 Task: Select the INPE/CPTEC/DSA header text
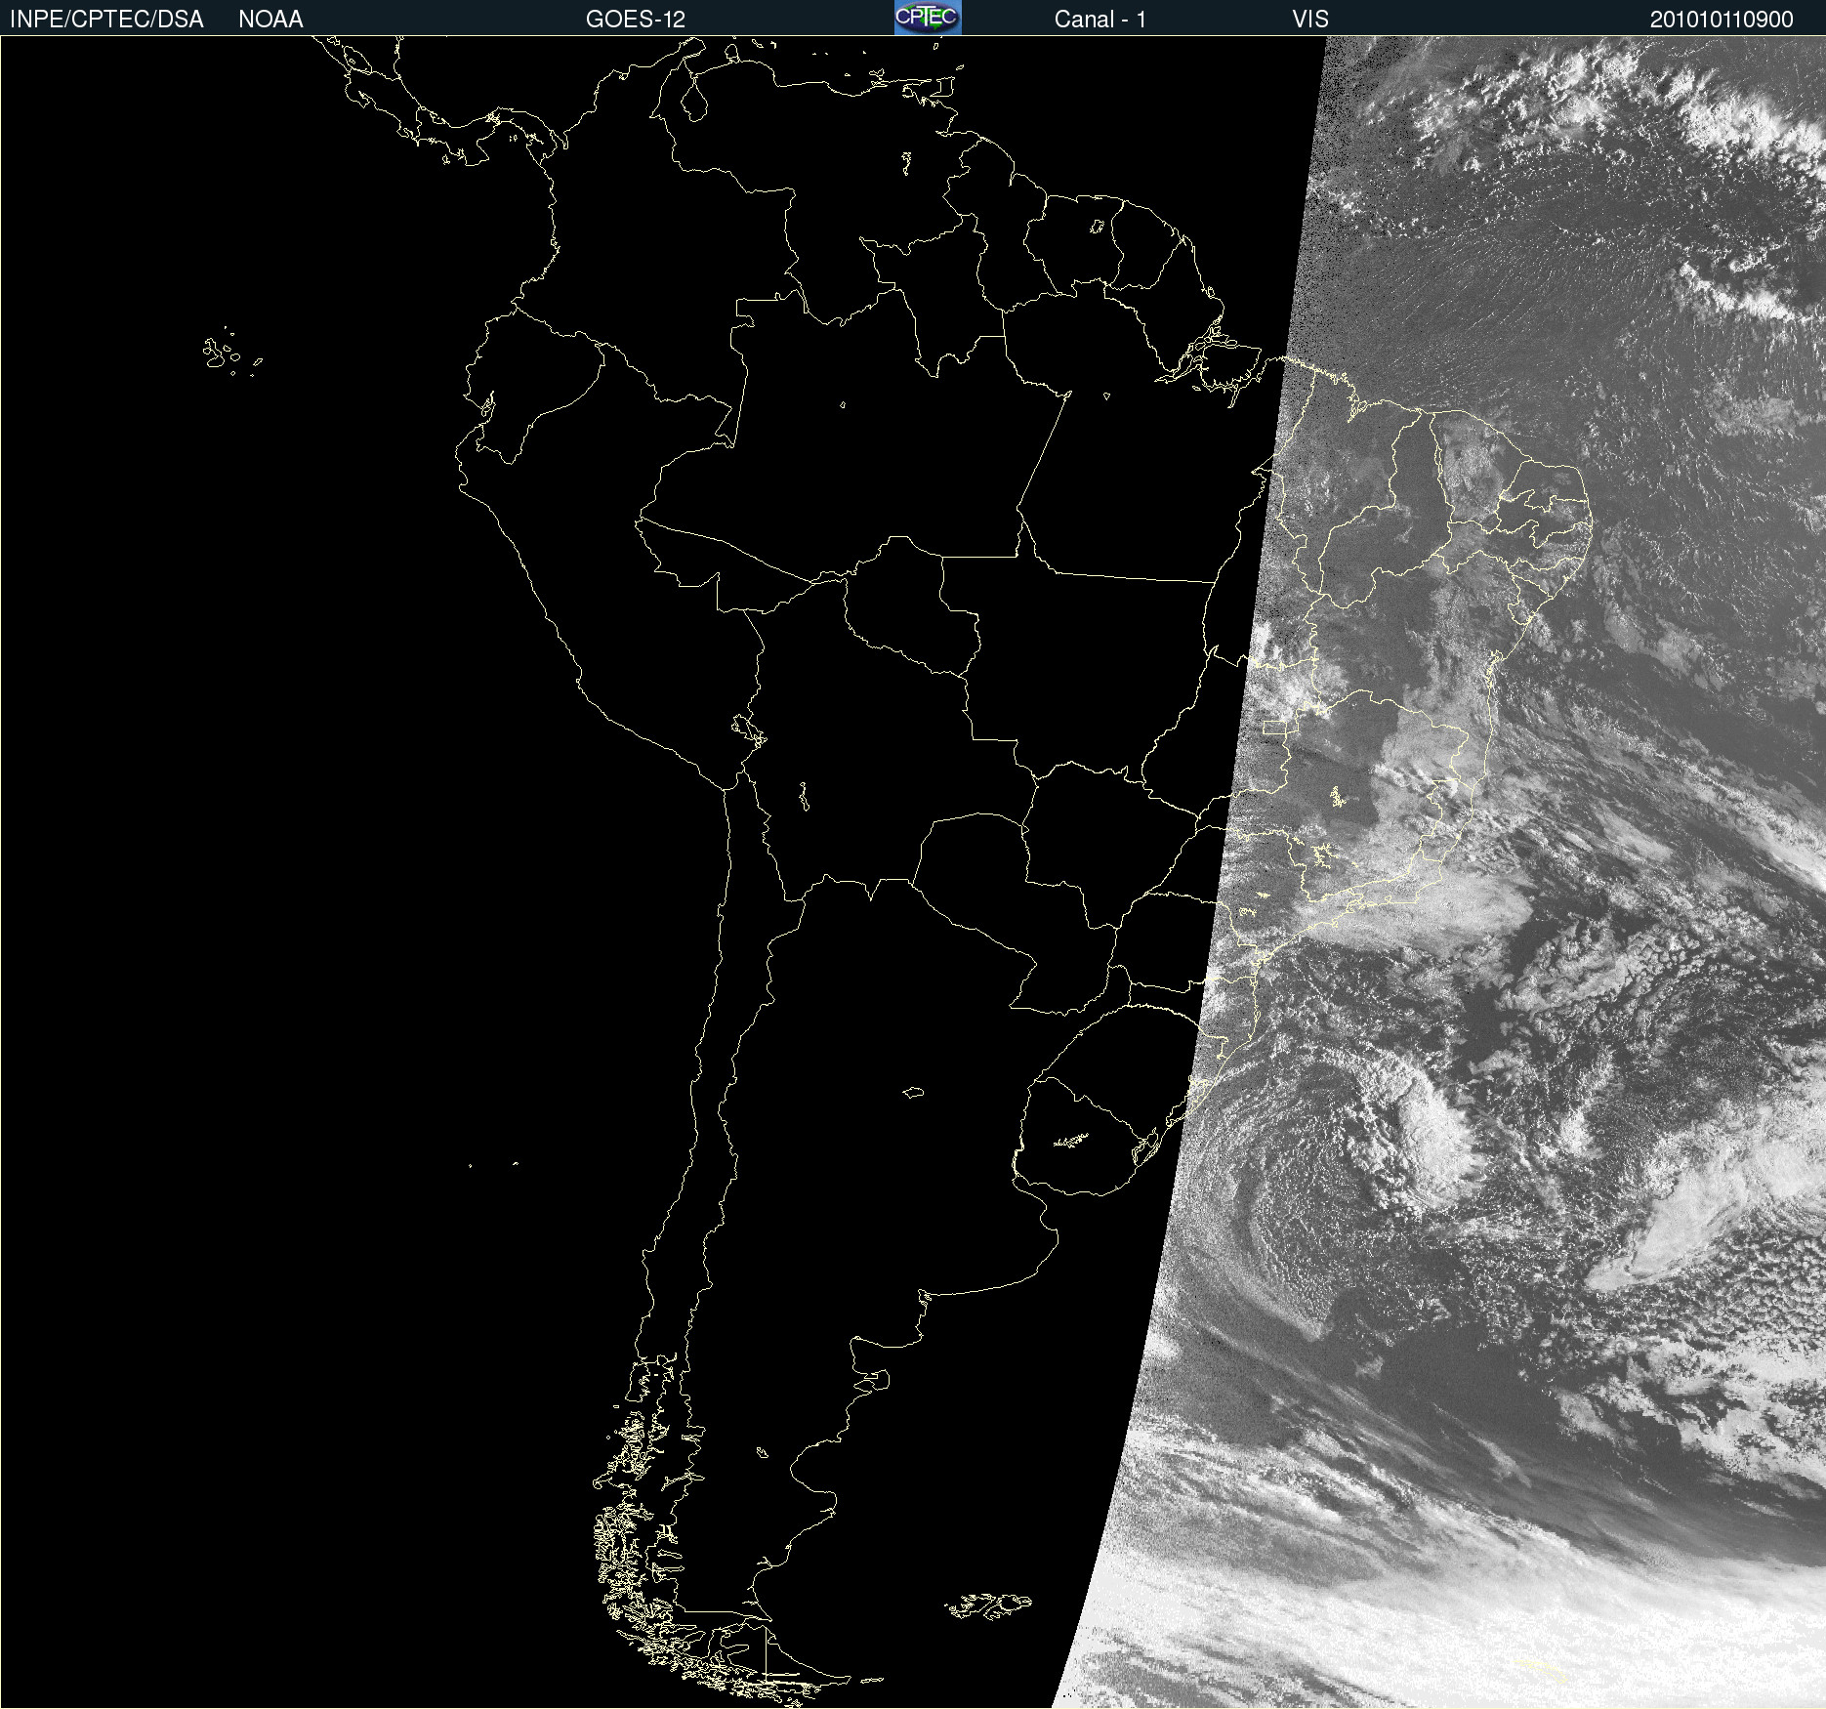pyautogui.click(x=106, y=20)
